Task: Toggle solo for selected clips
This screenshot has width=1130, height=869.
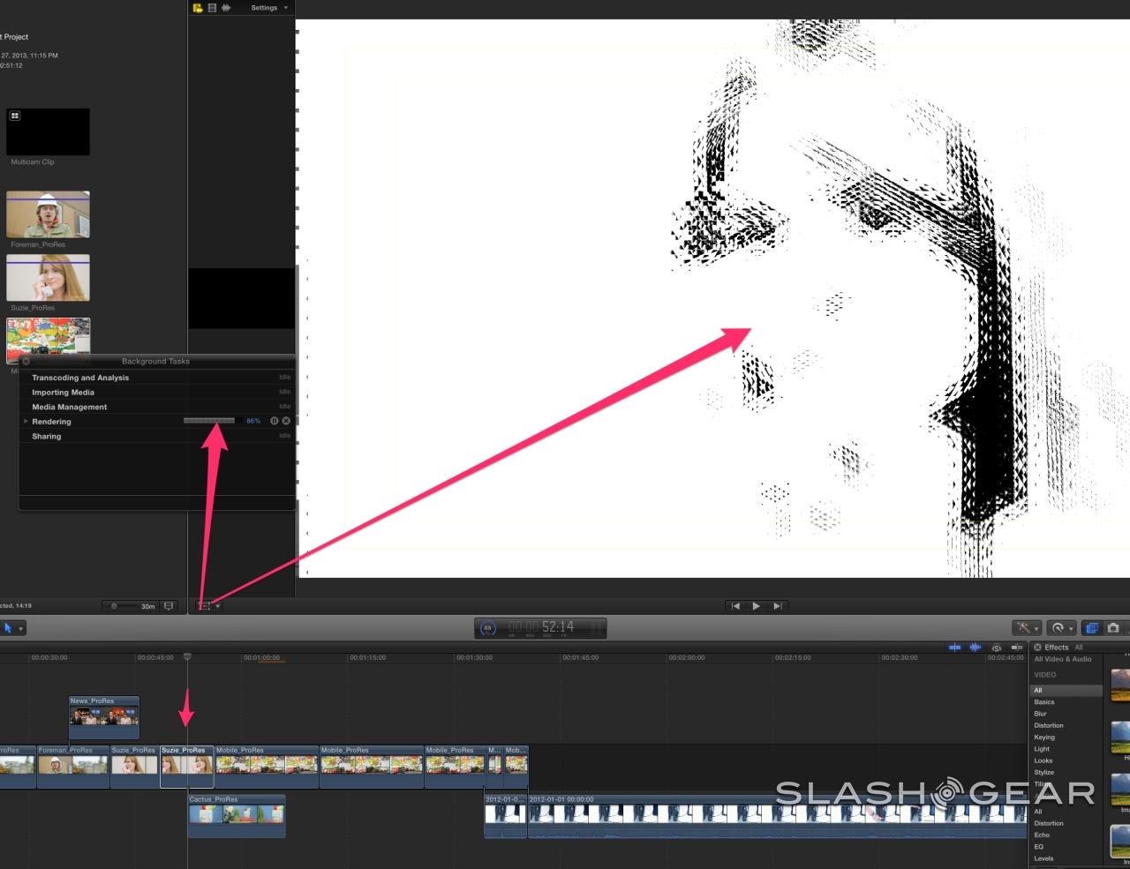Action: [997, 648]
